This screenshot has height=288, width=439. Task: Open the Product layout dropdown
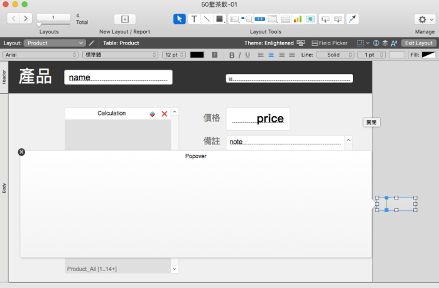tap(55, 43)
